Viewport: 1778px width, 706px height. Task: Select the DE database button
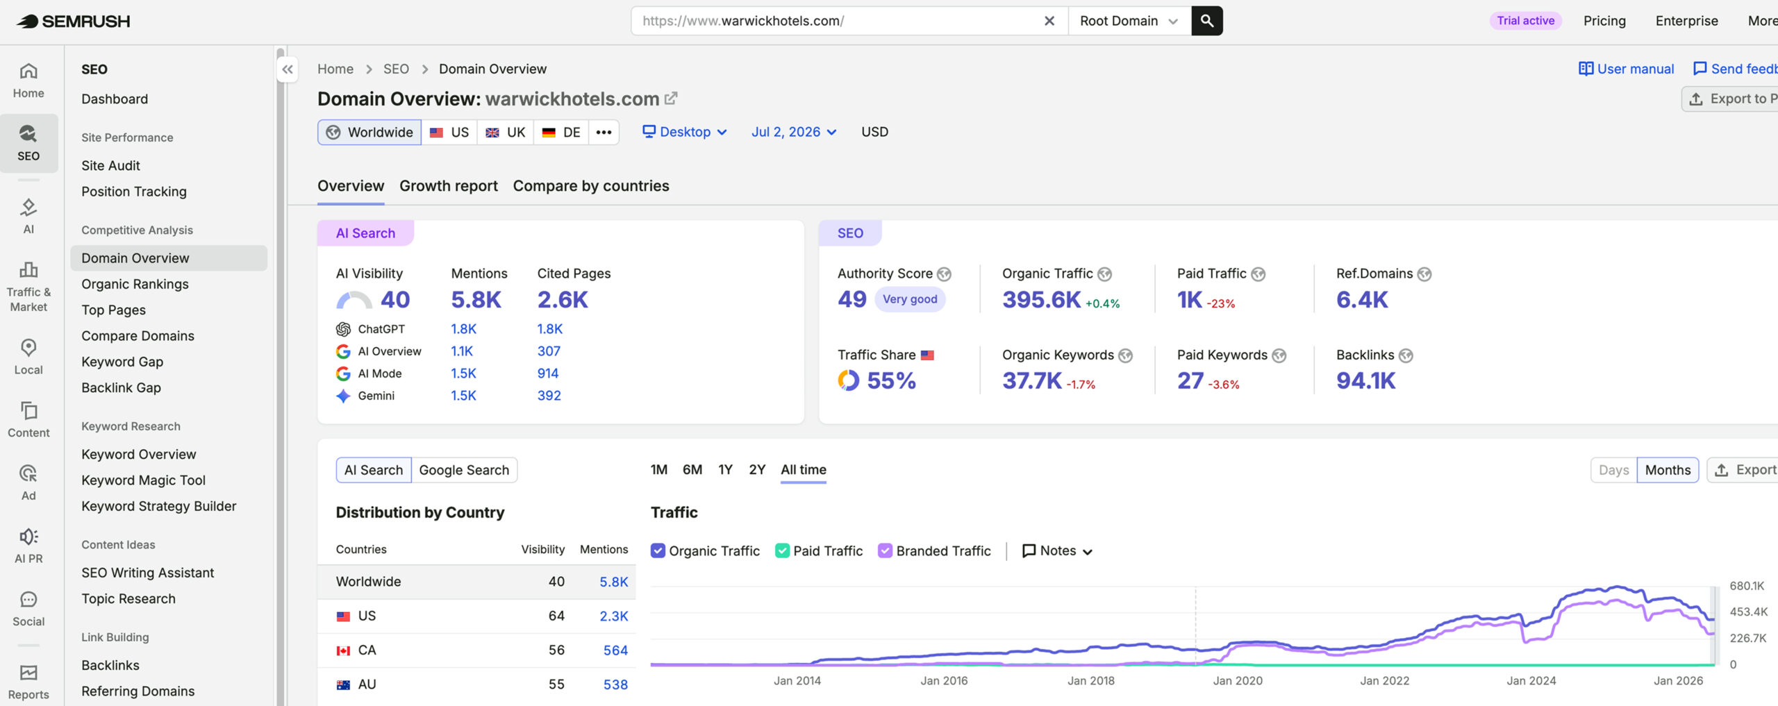[x=561, y=132]
